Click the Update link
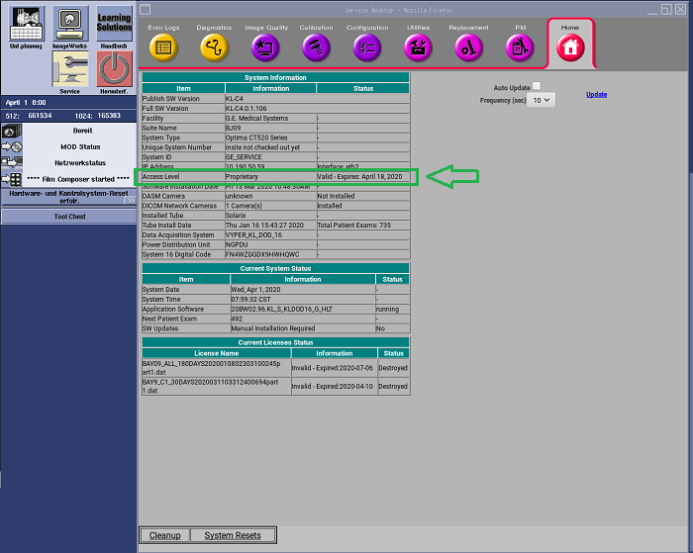 pos(596,94)
